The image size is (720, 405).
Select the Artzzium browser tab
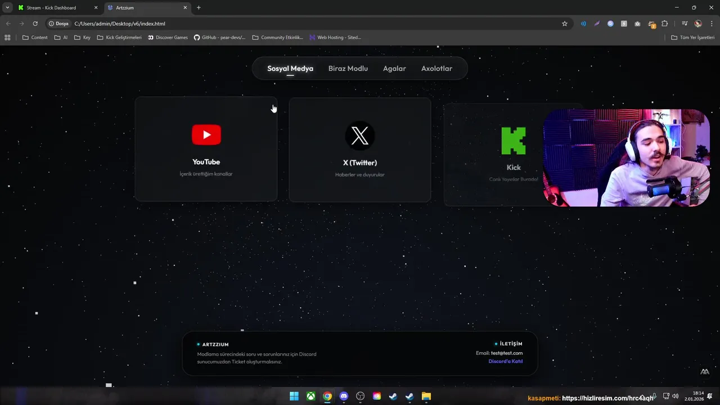point(148,8)
